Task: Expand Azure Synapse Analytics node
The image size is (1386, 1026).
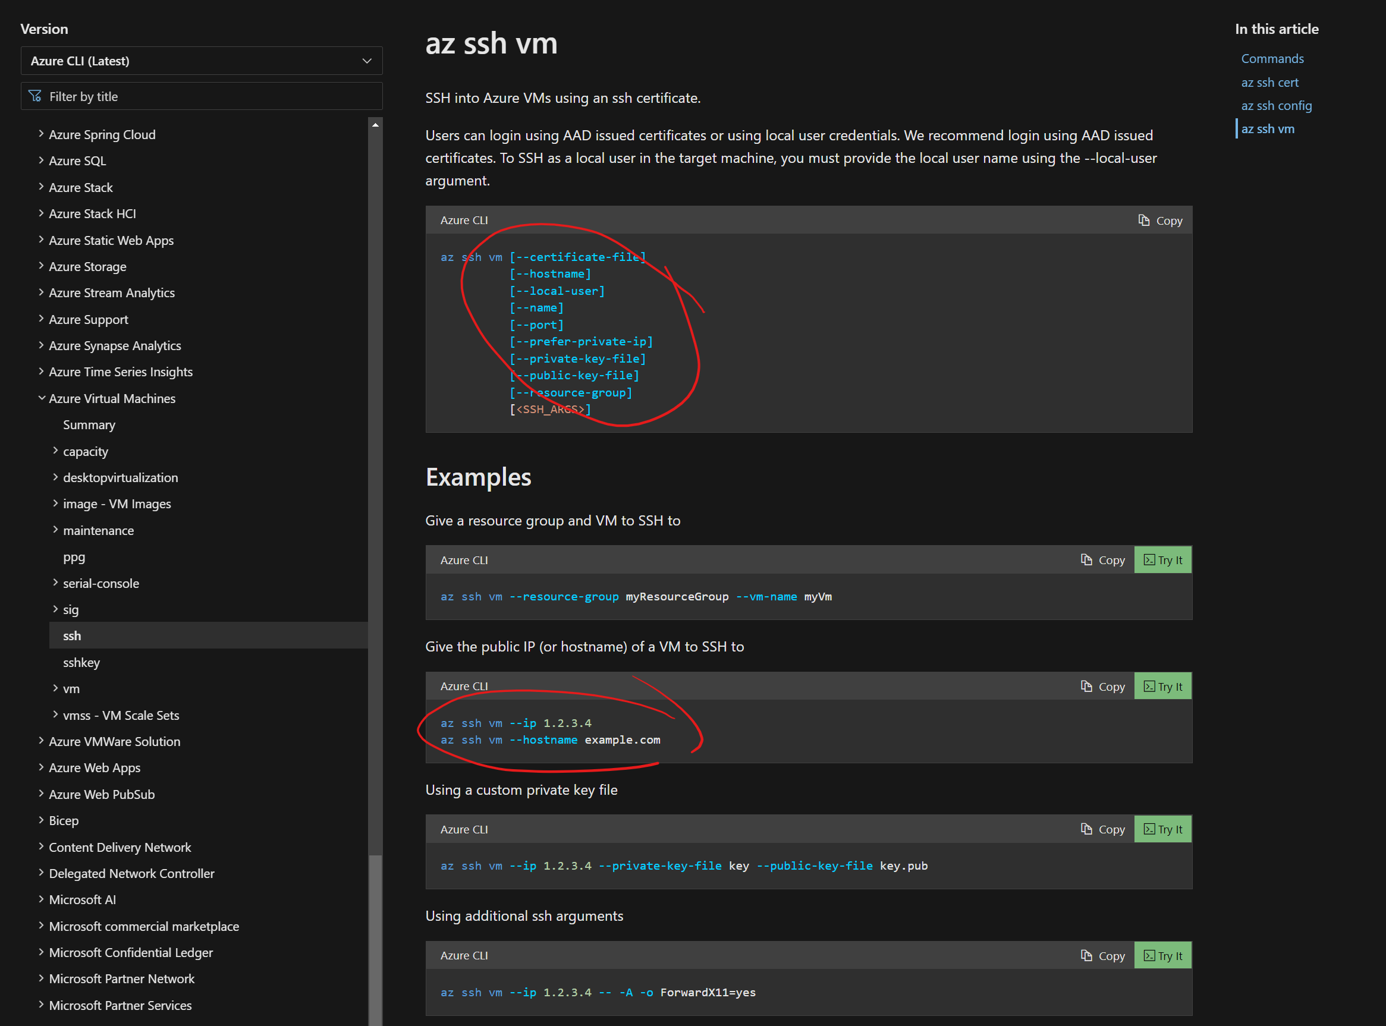Action: 41,345
